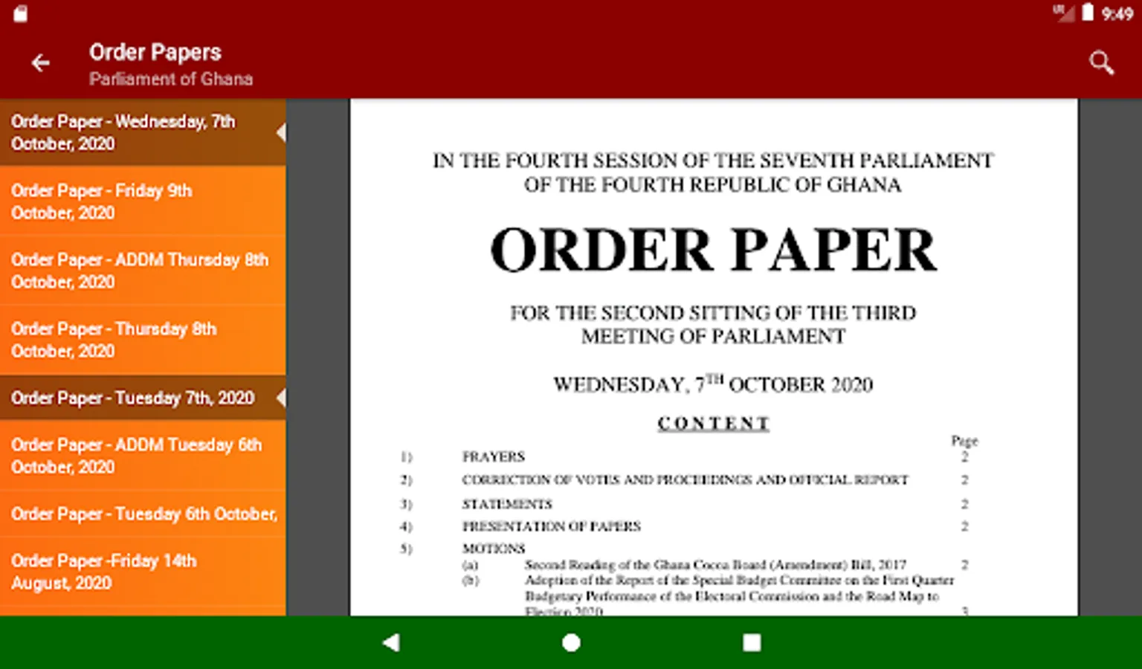Tap the STATEMENTS content entry
This screenshot has height=669, width=1142.
click(507, 504)
